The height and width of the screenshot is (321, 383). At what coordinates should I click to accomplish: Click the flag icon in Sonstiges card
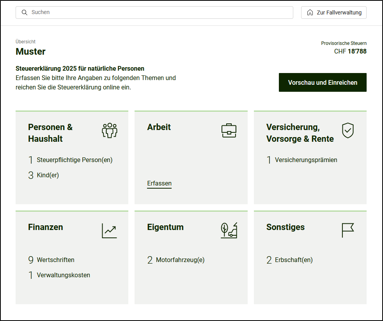point(348,230)
